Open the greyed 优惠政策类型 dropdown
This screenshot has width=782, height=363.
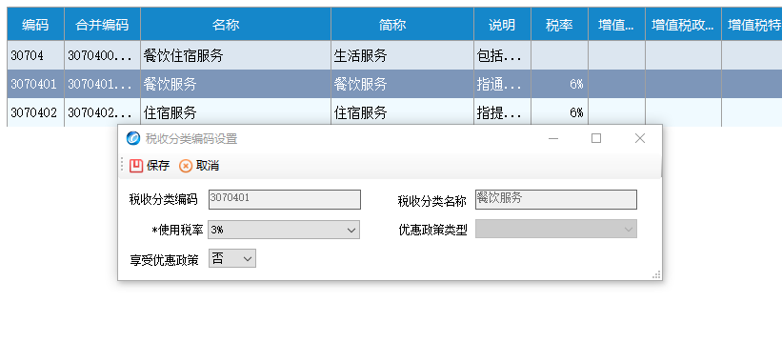tap(556, 230)
